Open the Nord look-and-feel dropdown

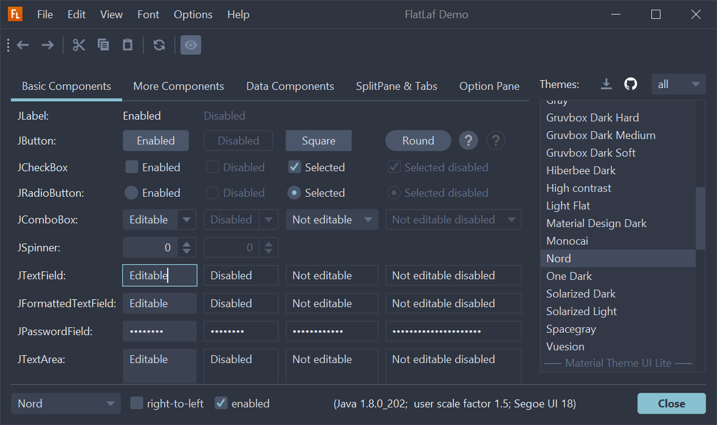click(x=66, y=404)
